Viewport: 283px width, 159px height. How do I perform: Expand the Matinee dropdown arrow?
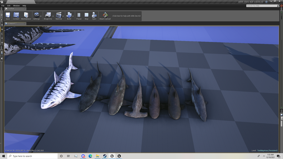tap(63, 16)
